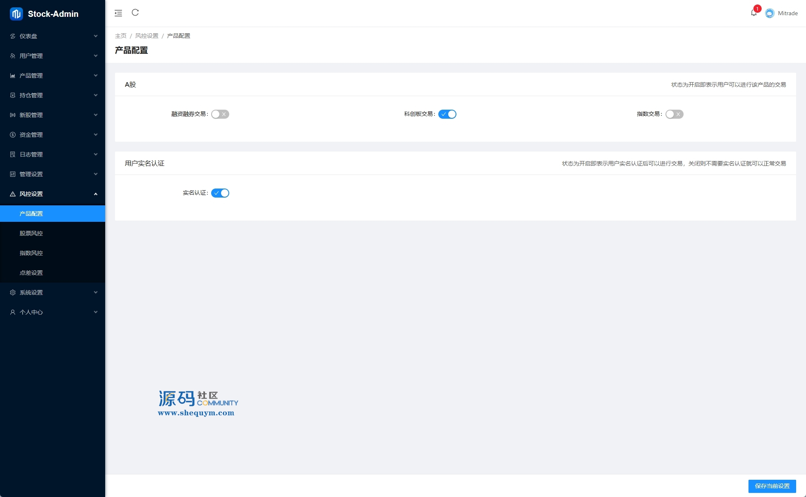Image resolution: width=806 pixels, height=497 pixels.
Task: Collapse the 风控设置 menu arrow
Action: tap(96, 194)
